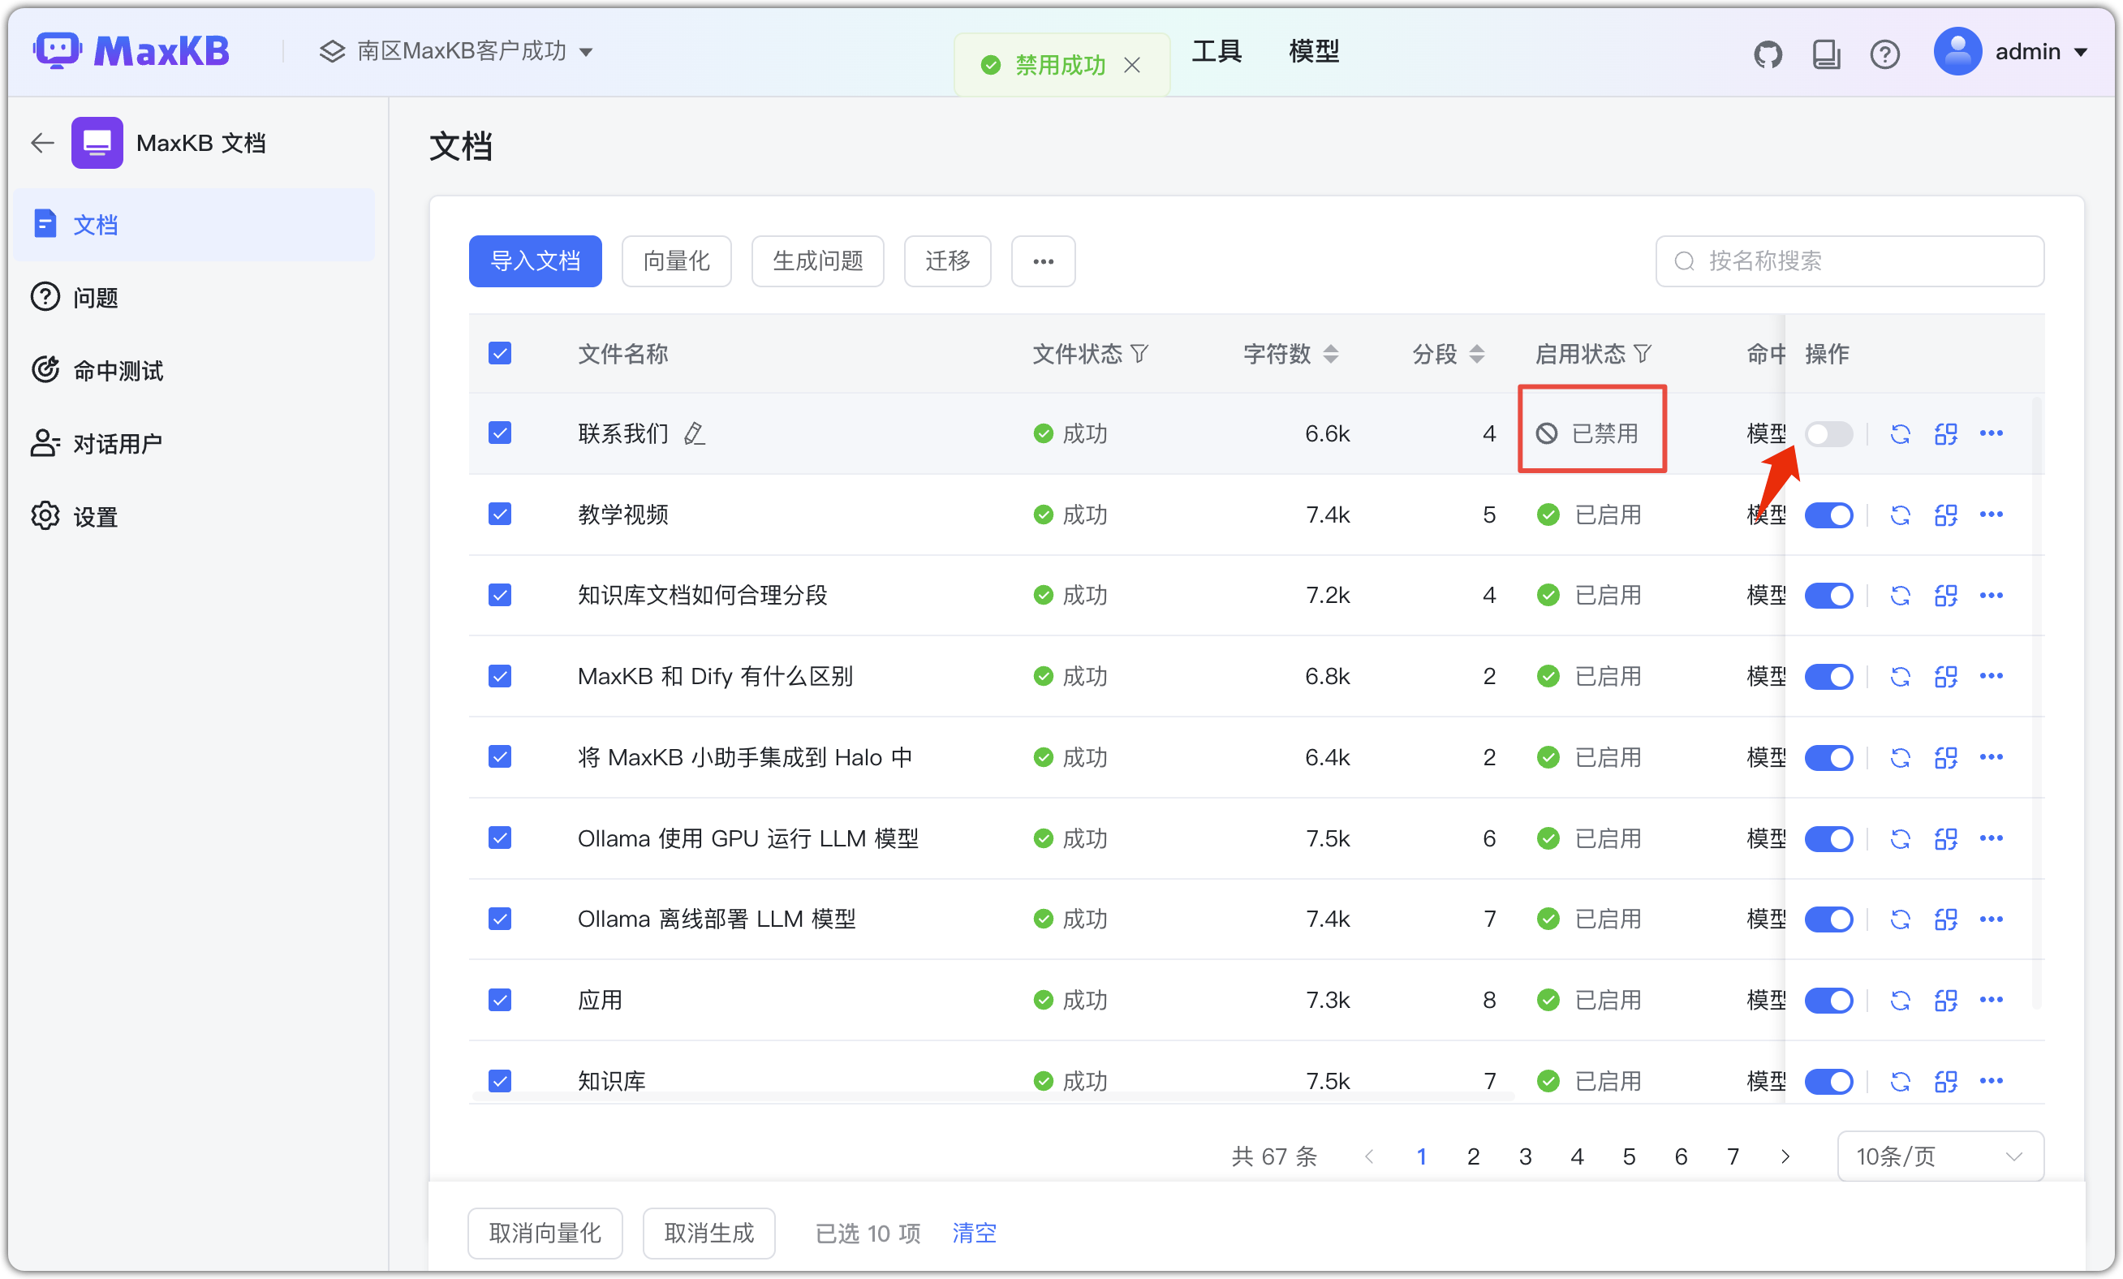Open more options for 联系我们 row

coord(1992,433)
